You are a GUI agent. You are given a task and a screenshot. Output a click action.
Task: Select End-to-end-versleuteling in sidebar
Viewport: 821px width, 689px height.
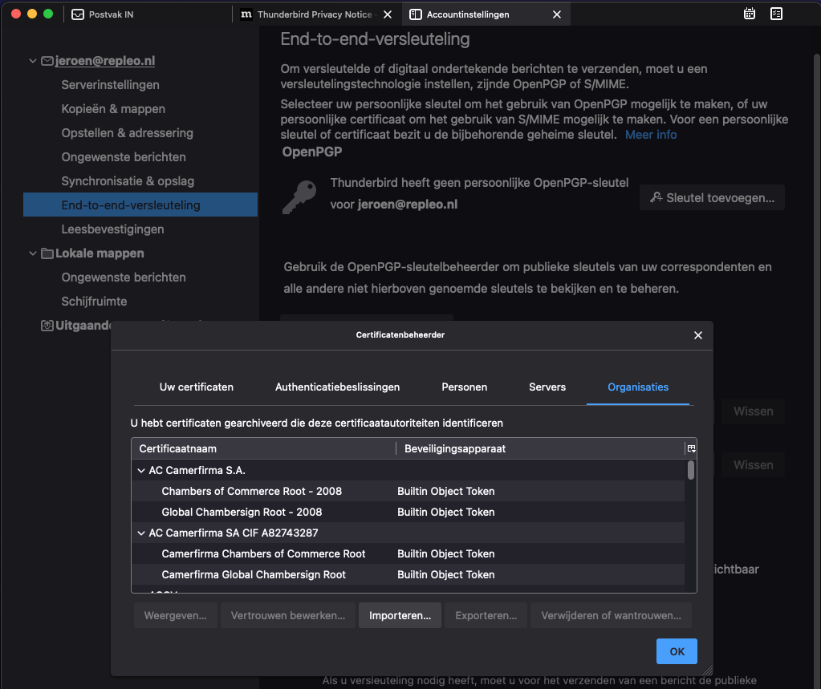point(140,205)
